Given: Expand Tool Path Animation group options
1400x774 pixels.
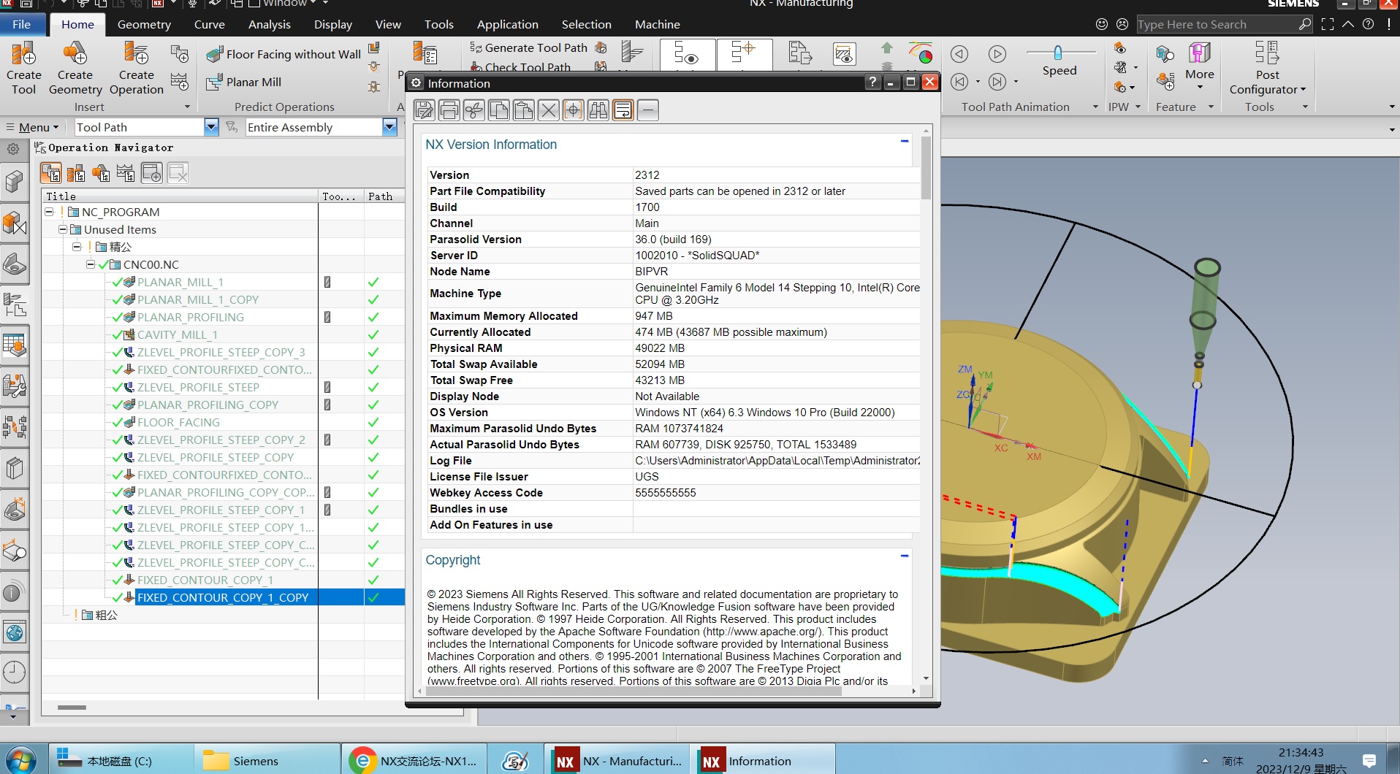Looking at the screenshot, I should (1095, 107).
